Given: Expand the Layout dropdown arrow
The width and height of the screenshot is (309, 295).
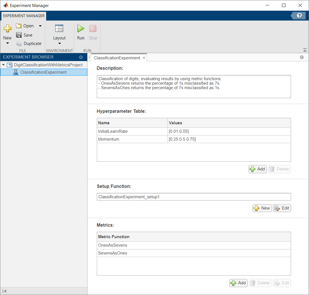Looking at the screenshot, I should [59, 43].
